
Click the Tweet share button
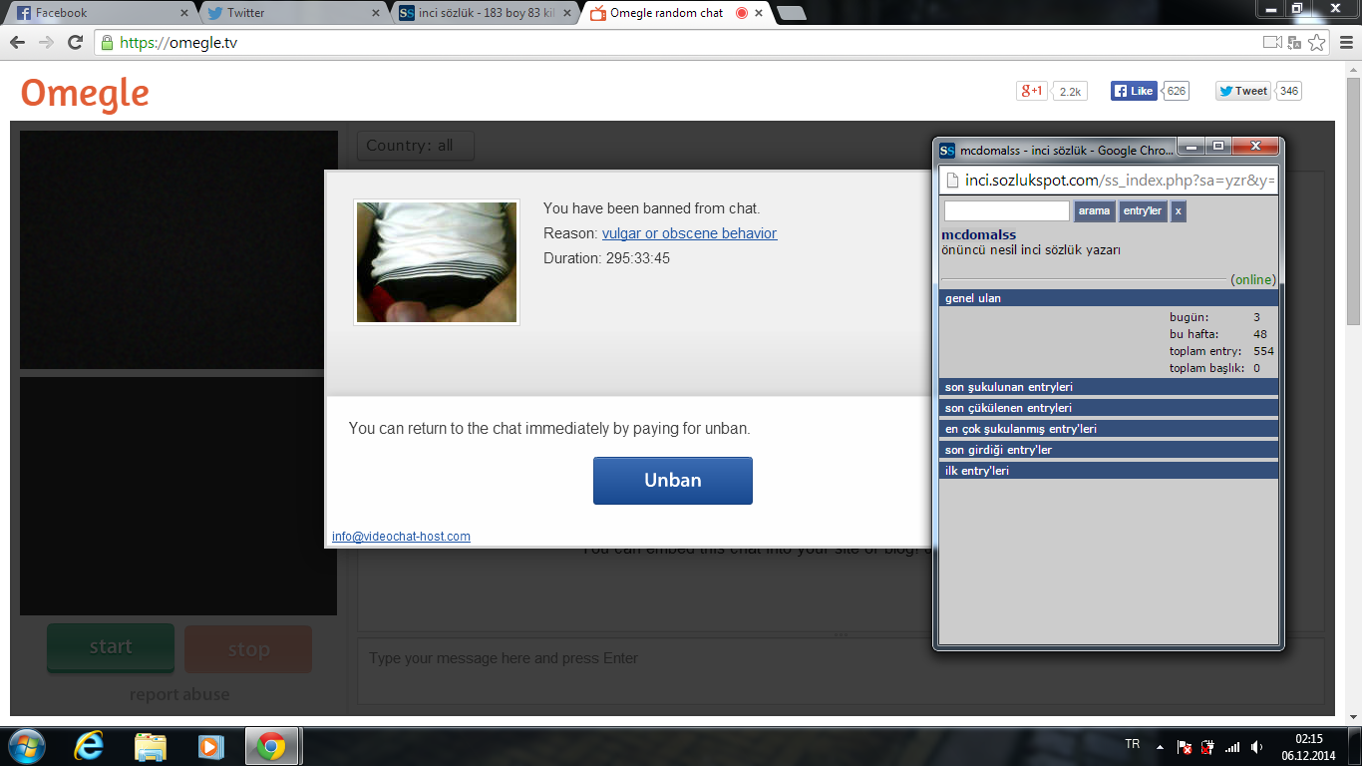pos(1242,91)
